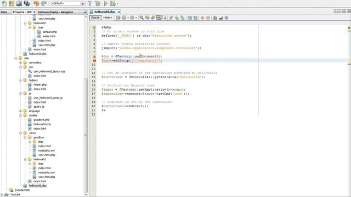Expand the controllers folder
Viewport: 351px width, 197px height.
(x=21, y=63)
